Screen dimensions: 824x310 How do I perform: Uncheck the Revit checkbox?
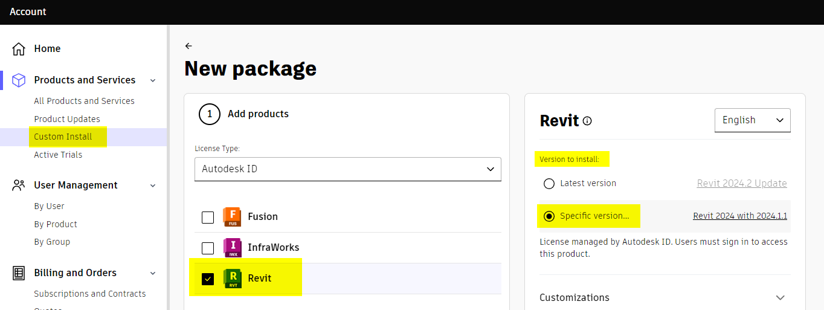(x=208, y=279)
